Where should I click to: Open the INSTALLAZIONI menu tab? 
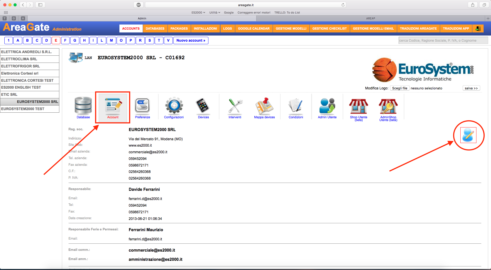coord(205,29)
